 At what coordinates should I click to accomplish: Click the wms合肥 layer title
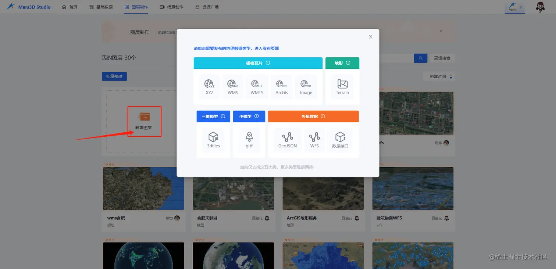click(x=116, y=218)
